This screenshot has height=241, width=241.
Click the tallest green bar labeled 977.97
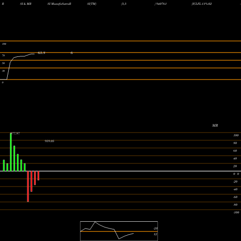[11, 152]
